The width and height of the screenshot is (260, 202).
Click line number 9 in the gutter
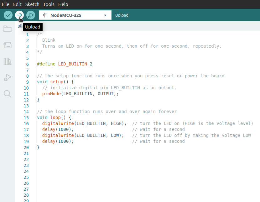pyautogui.click(x=28, y=82)
